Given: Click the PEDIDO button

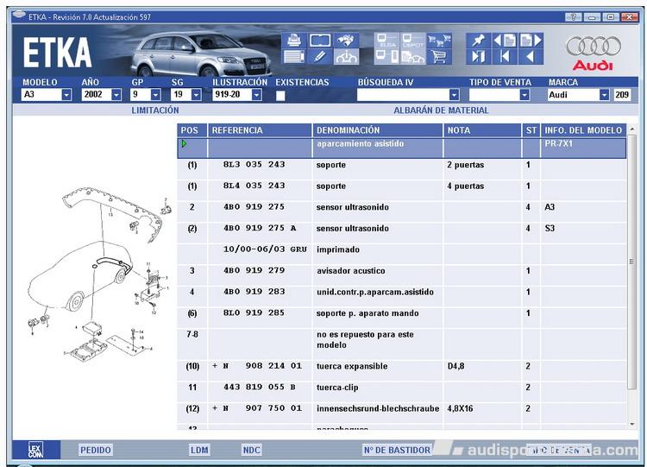Looking at the screenshot, I should point(95,450).
